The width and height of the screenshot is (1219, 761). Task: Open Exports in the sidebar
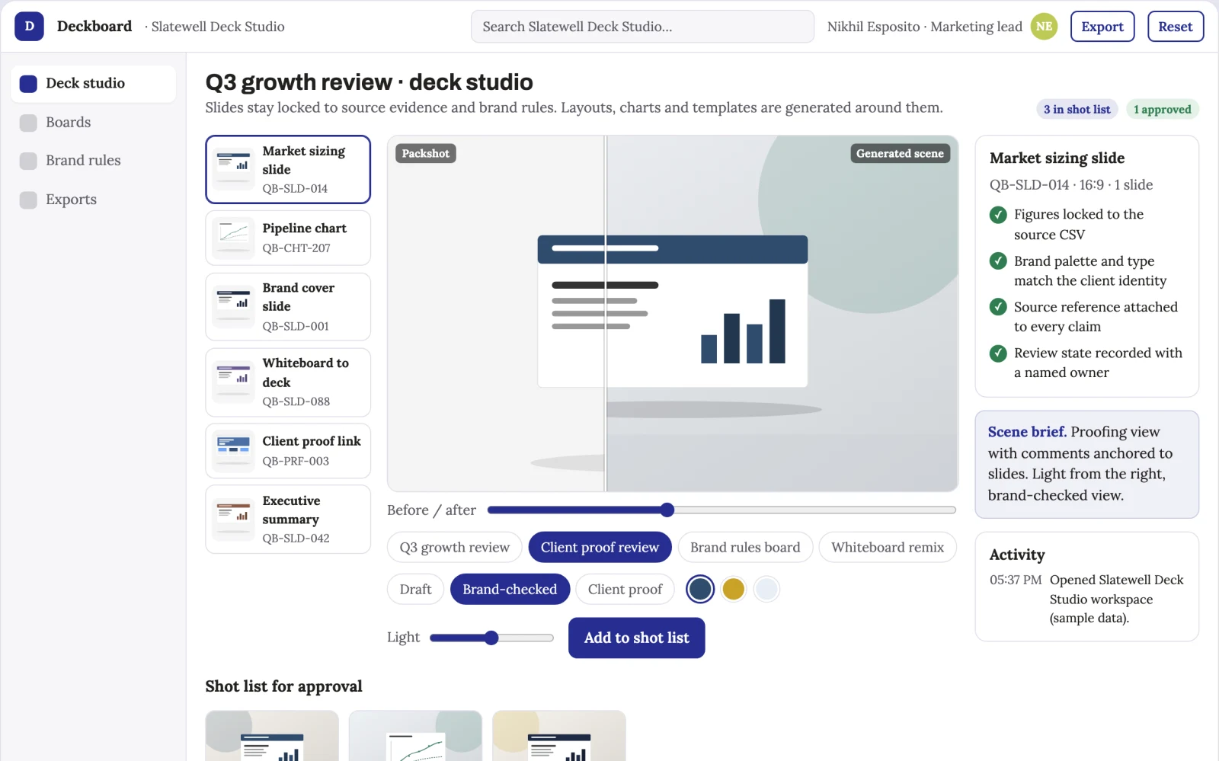click(93, 199)
